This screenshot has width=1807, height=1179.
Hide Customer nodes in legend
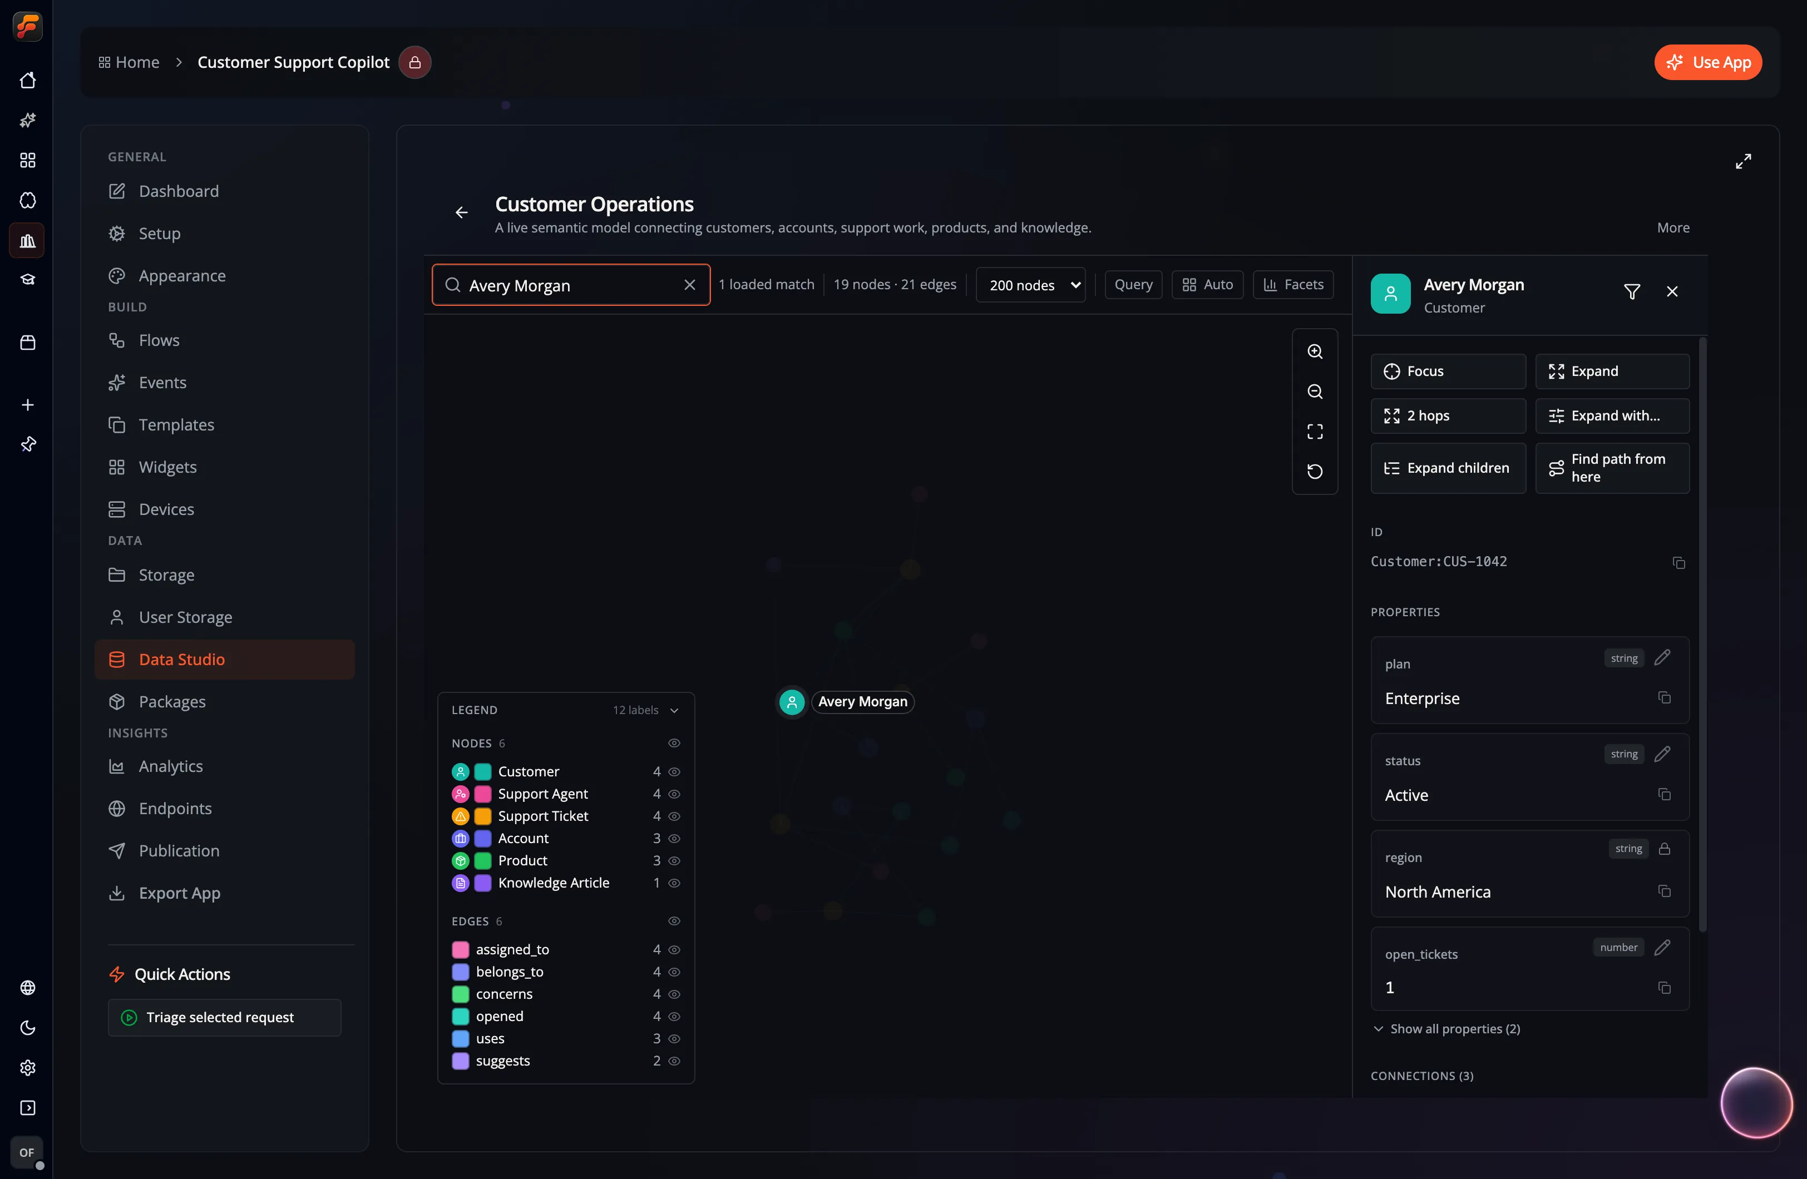673,771
